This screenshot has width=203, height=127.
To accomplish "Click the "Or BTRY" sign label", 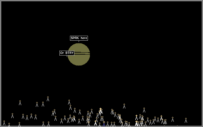I will pos(67,53).
